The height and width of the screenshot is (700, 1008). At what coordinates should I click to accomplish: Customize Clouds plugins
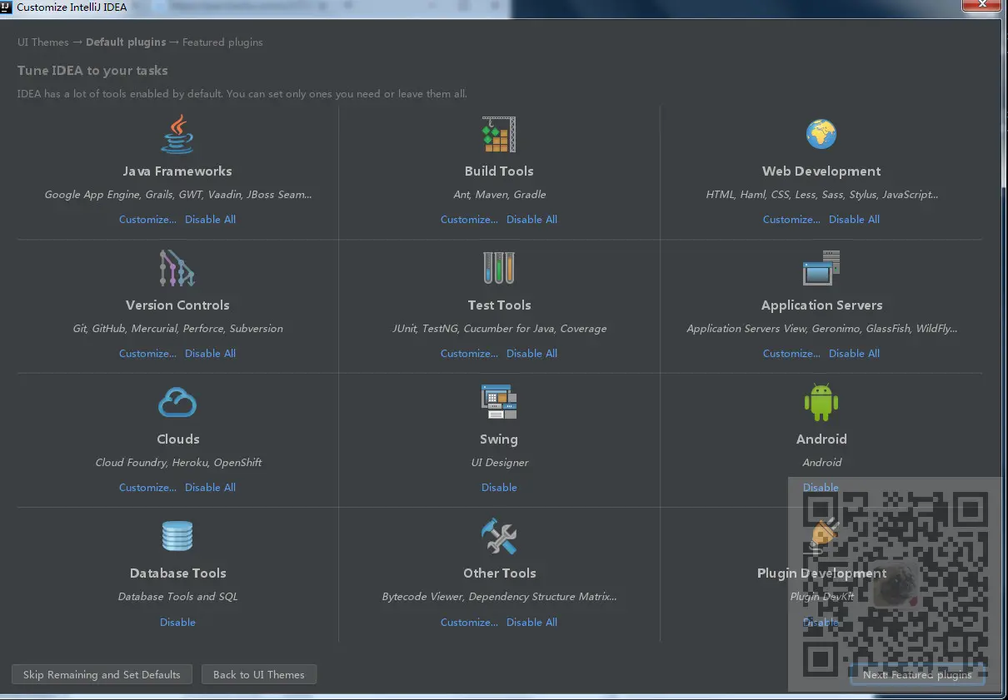coord(147,488)
